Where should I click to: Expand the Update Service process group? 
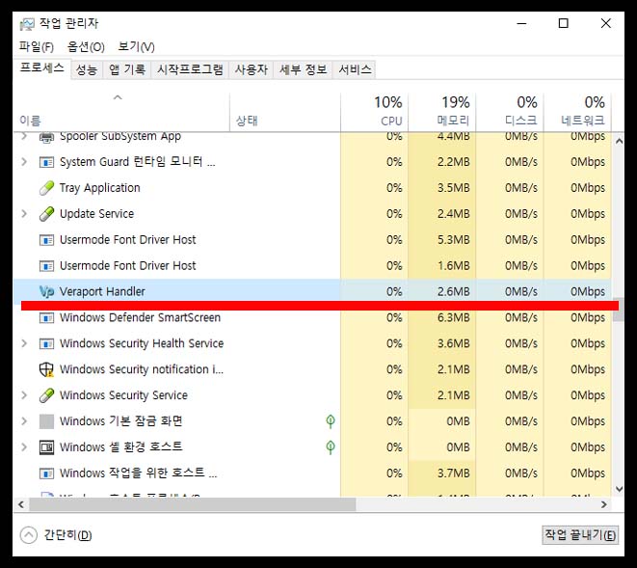click(x=24, y=214)
